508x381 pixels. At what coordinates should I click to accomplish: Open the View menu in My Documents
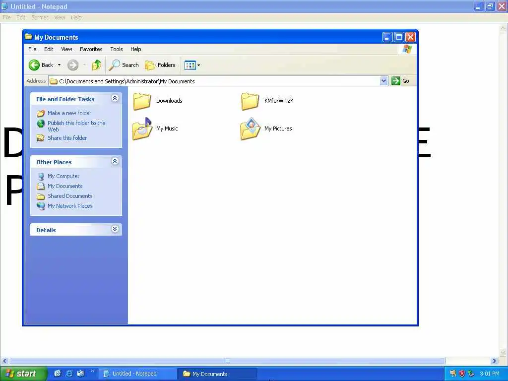[67, 49]
